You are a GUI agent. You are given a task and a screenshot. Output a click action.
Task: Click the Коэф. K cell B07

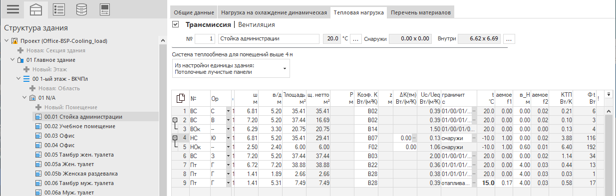pos(366,138)
